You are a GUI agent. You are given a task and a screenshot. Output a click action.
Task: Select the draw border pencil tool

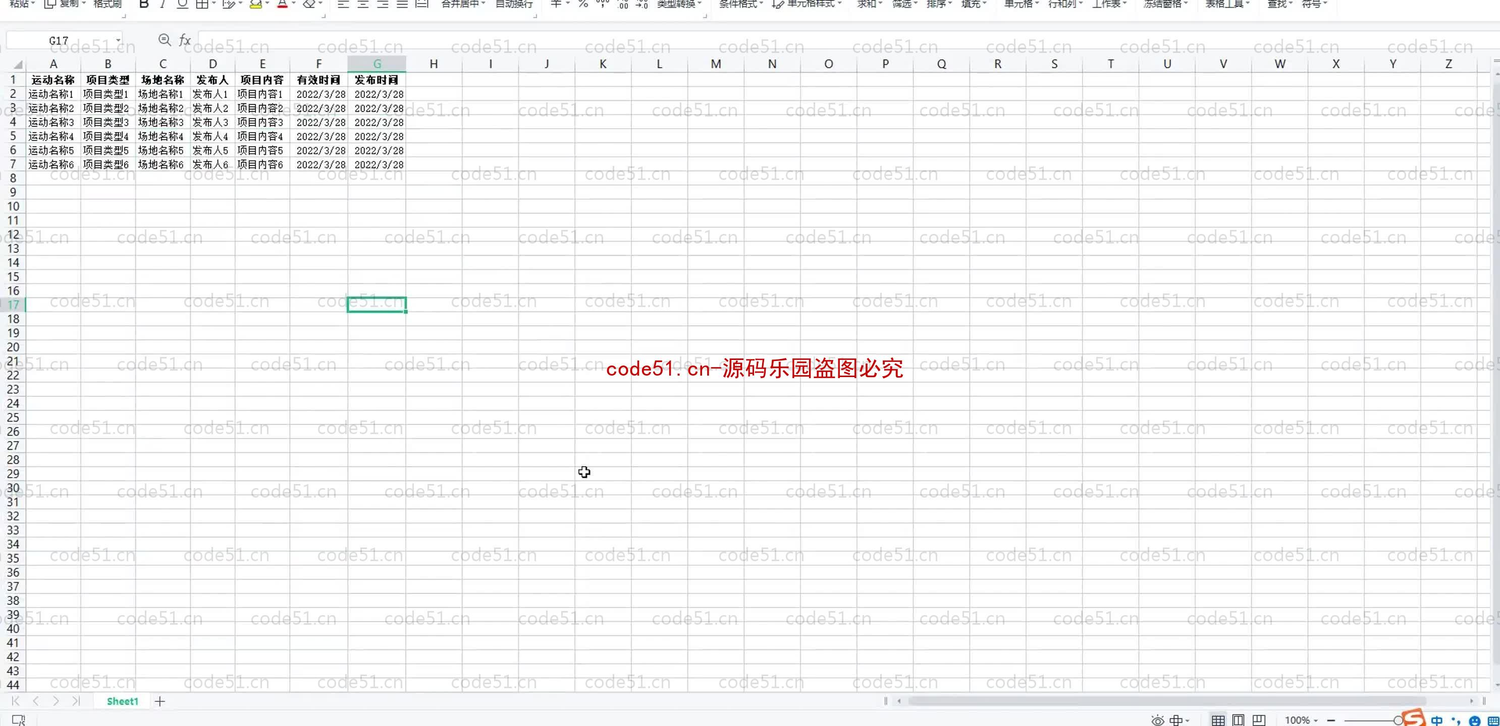(x=229, y=4)
